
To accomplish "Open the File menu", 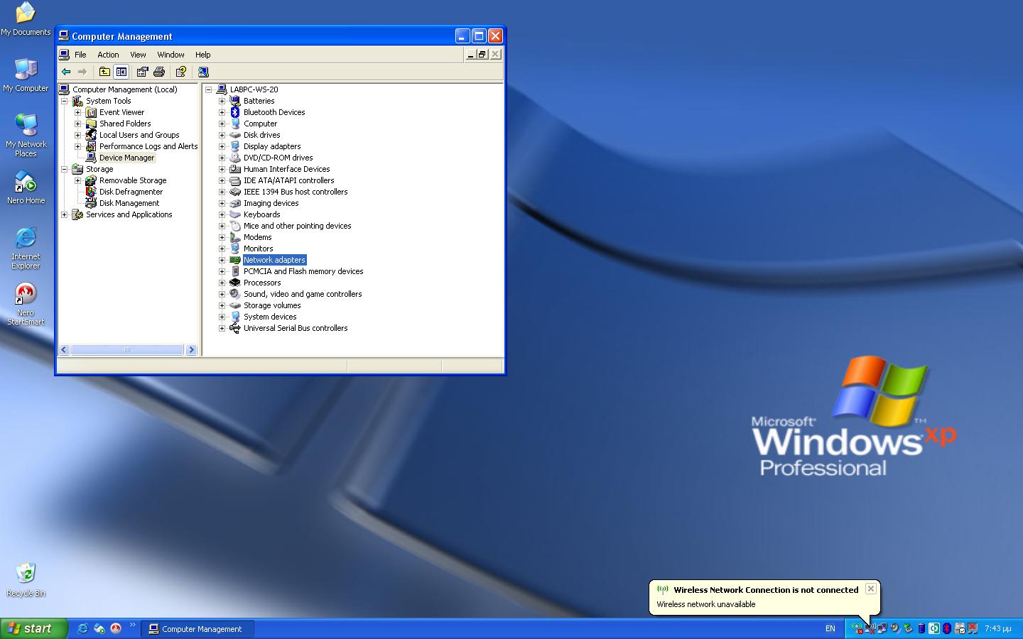I will click(x=80, y=55).
